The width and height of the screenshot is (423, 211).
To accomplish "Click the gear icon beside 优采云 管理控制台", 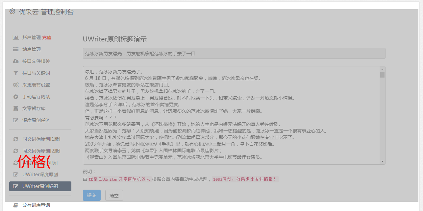I will 12,12.
